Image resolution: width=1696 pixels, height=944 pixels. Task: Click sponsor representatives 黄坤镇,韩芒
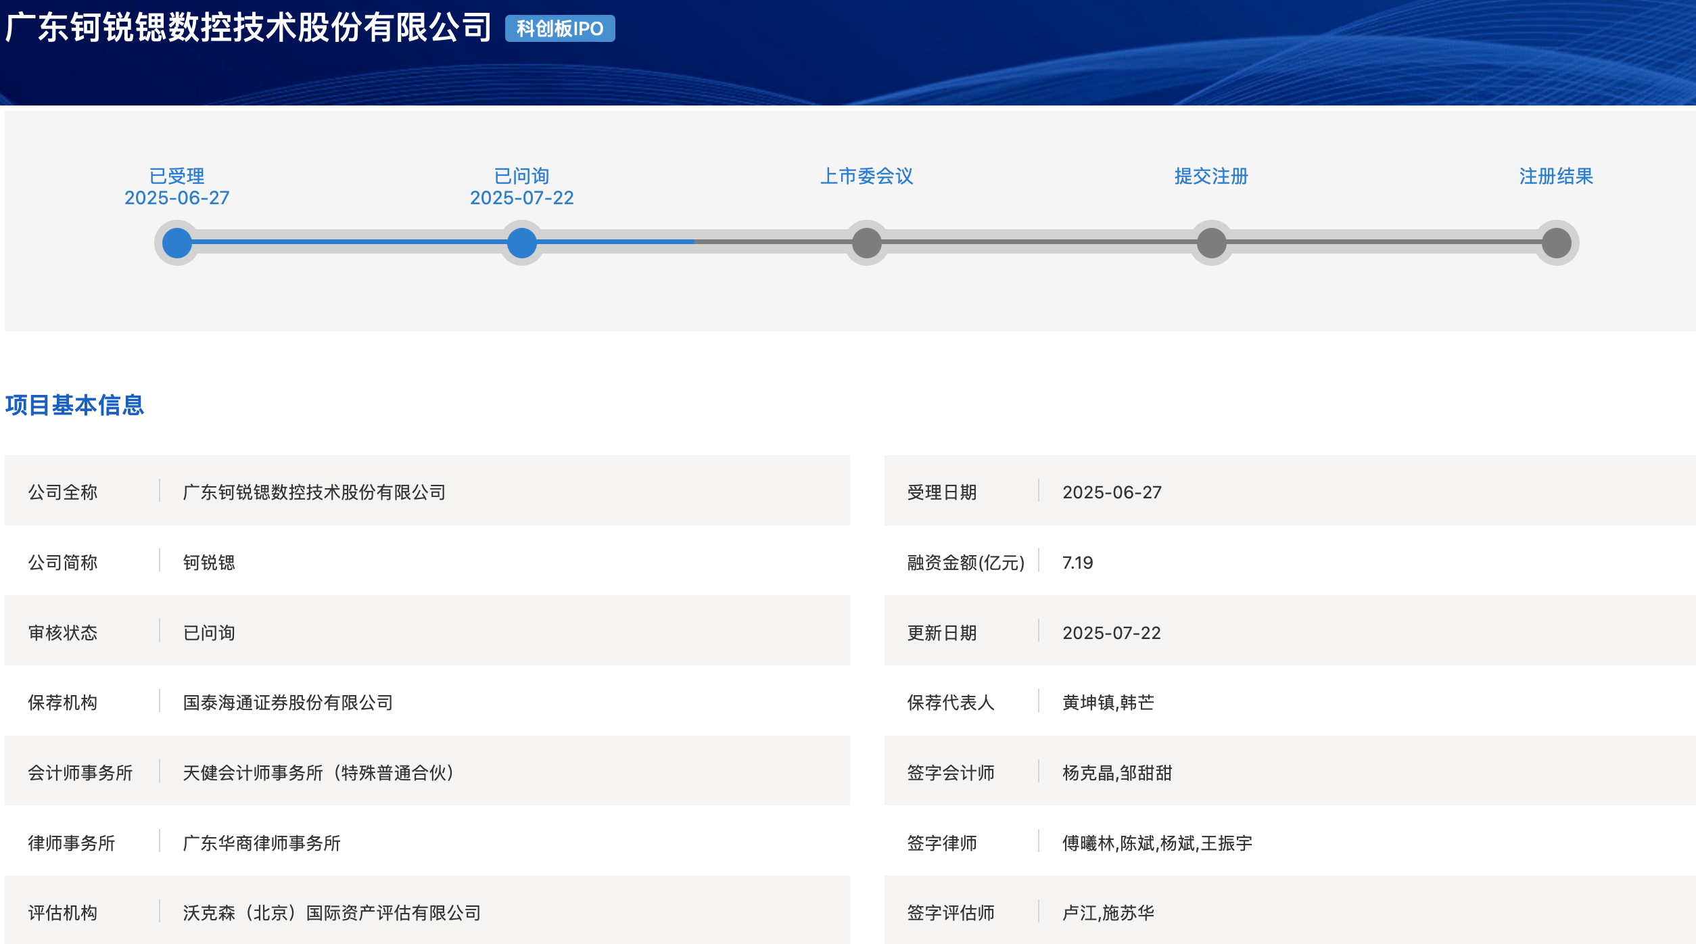(x=1108, y=703)
